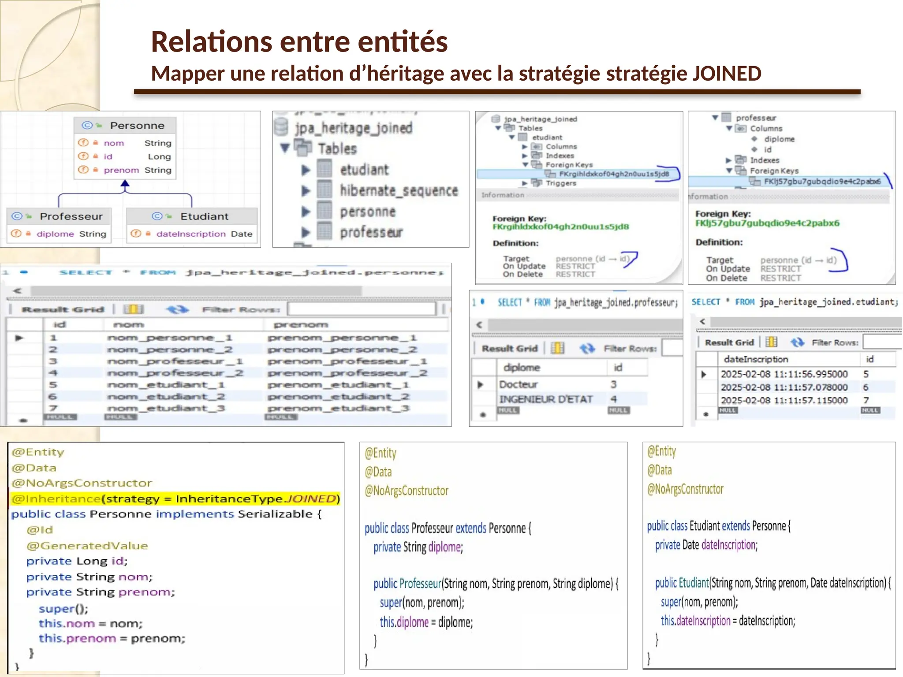Click the prenom column header in personne grid
This screenshot has height=677, width=903.
point(355,325)
